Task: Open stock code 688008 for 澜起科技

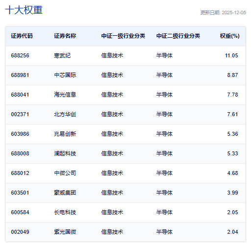Action: click(20, 153)
